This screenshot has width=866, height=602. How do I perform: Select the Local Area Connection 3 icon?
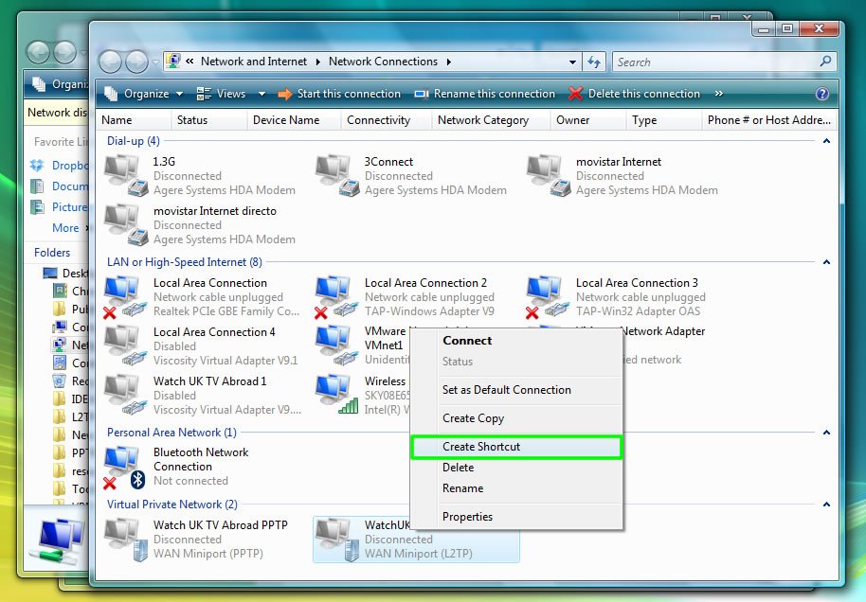[x=549, y=297]
